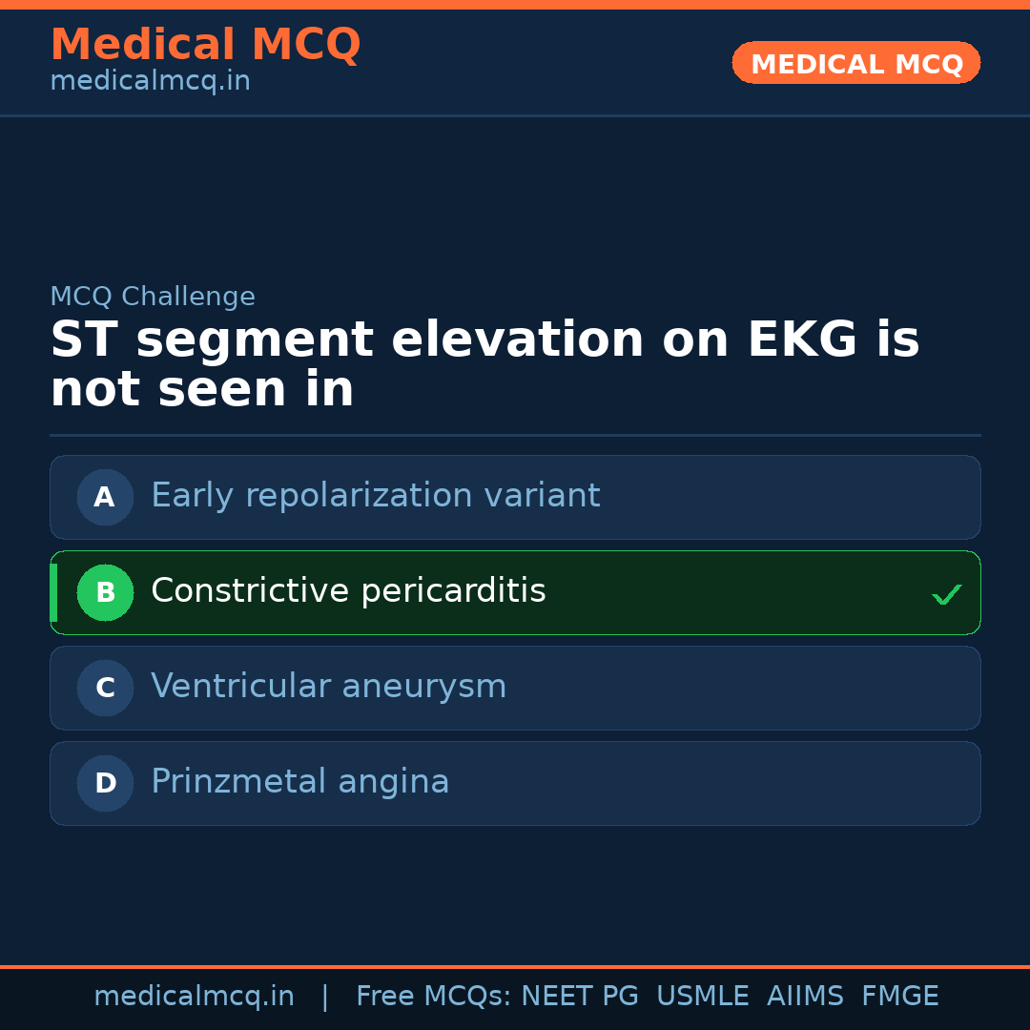The image size is (1030, 1030).
Task: Click the orange MEDICAL MCQ badge
Action: [x=856, y=64]
